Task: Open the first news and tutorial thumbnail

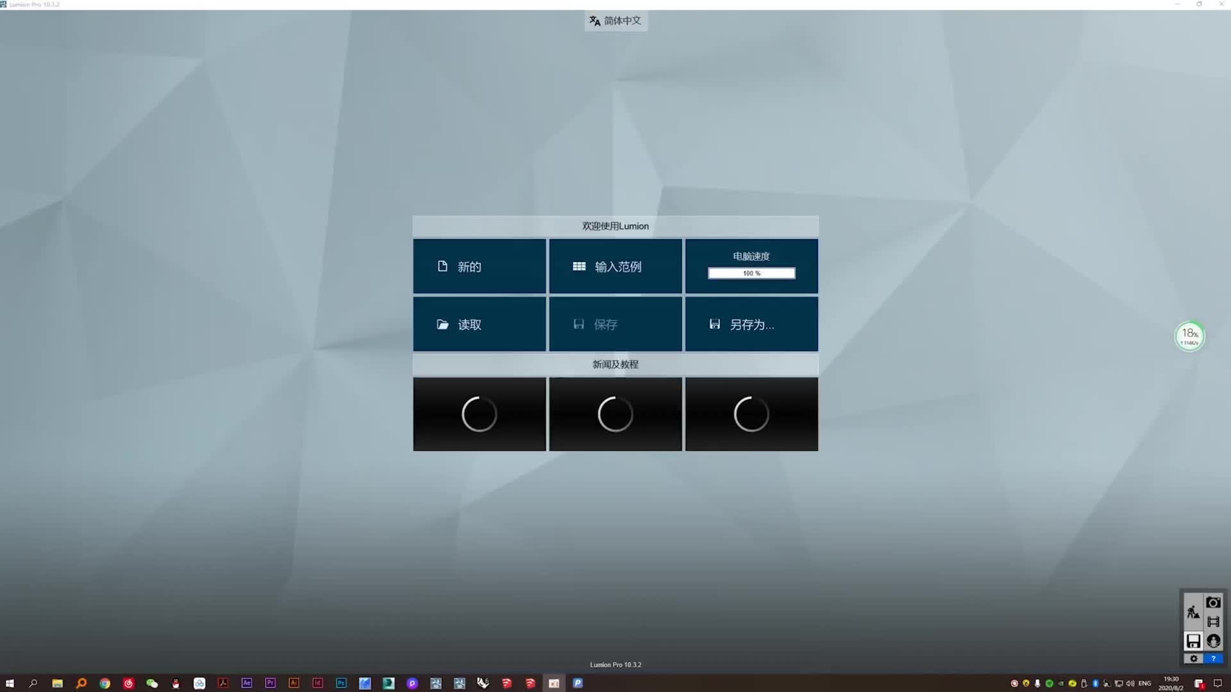Action: click(480, 414)
